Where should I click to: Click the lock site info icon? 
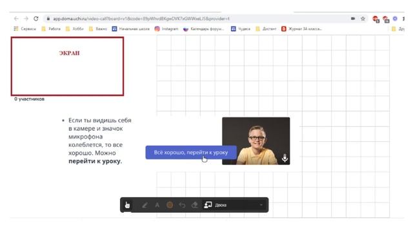(48, 19)
